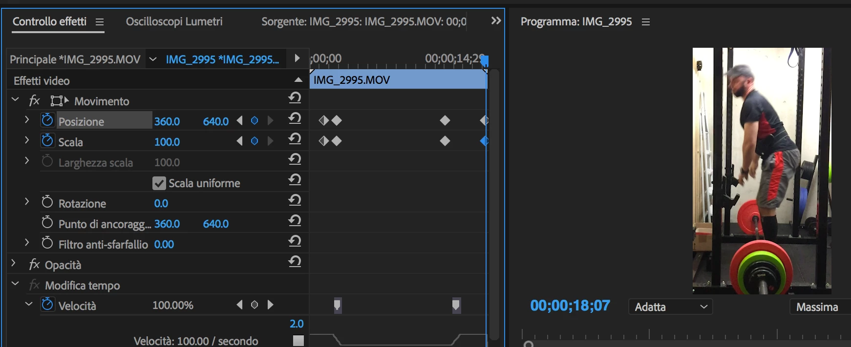Reset the Scala uniforme setting
851x347 pixels.
point(295,180)
